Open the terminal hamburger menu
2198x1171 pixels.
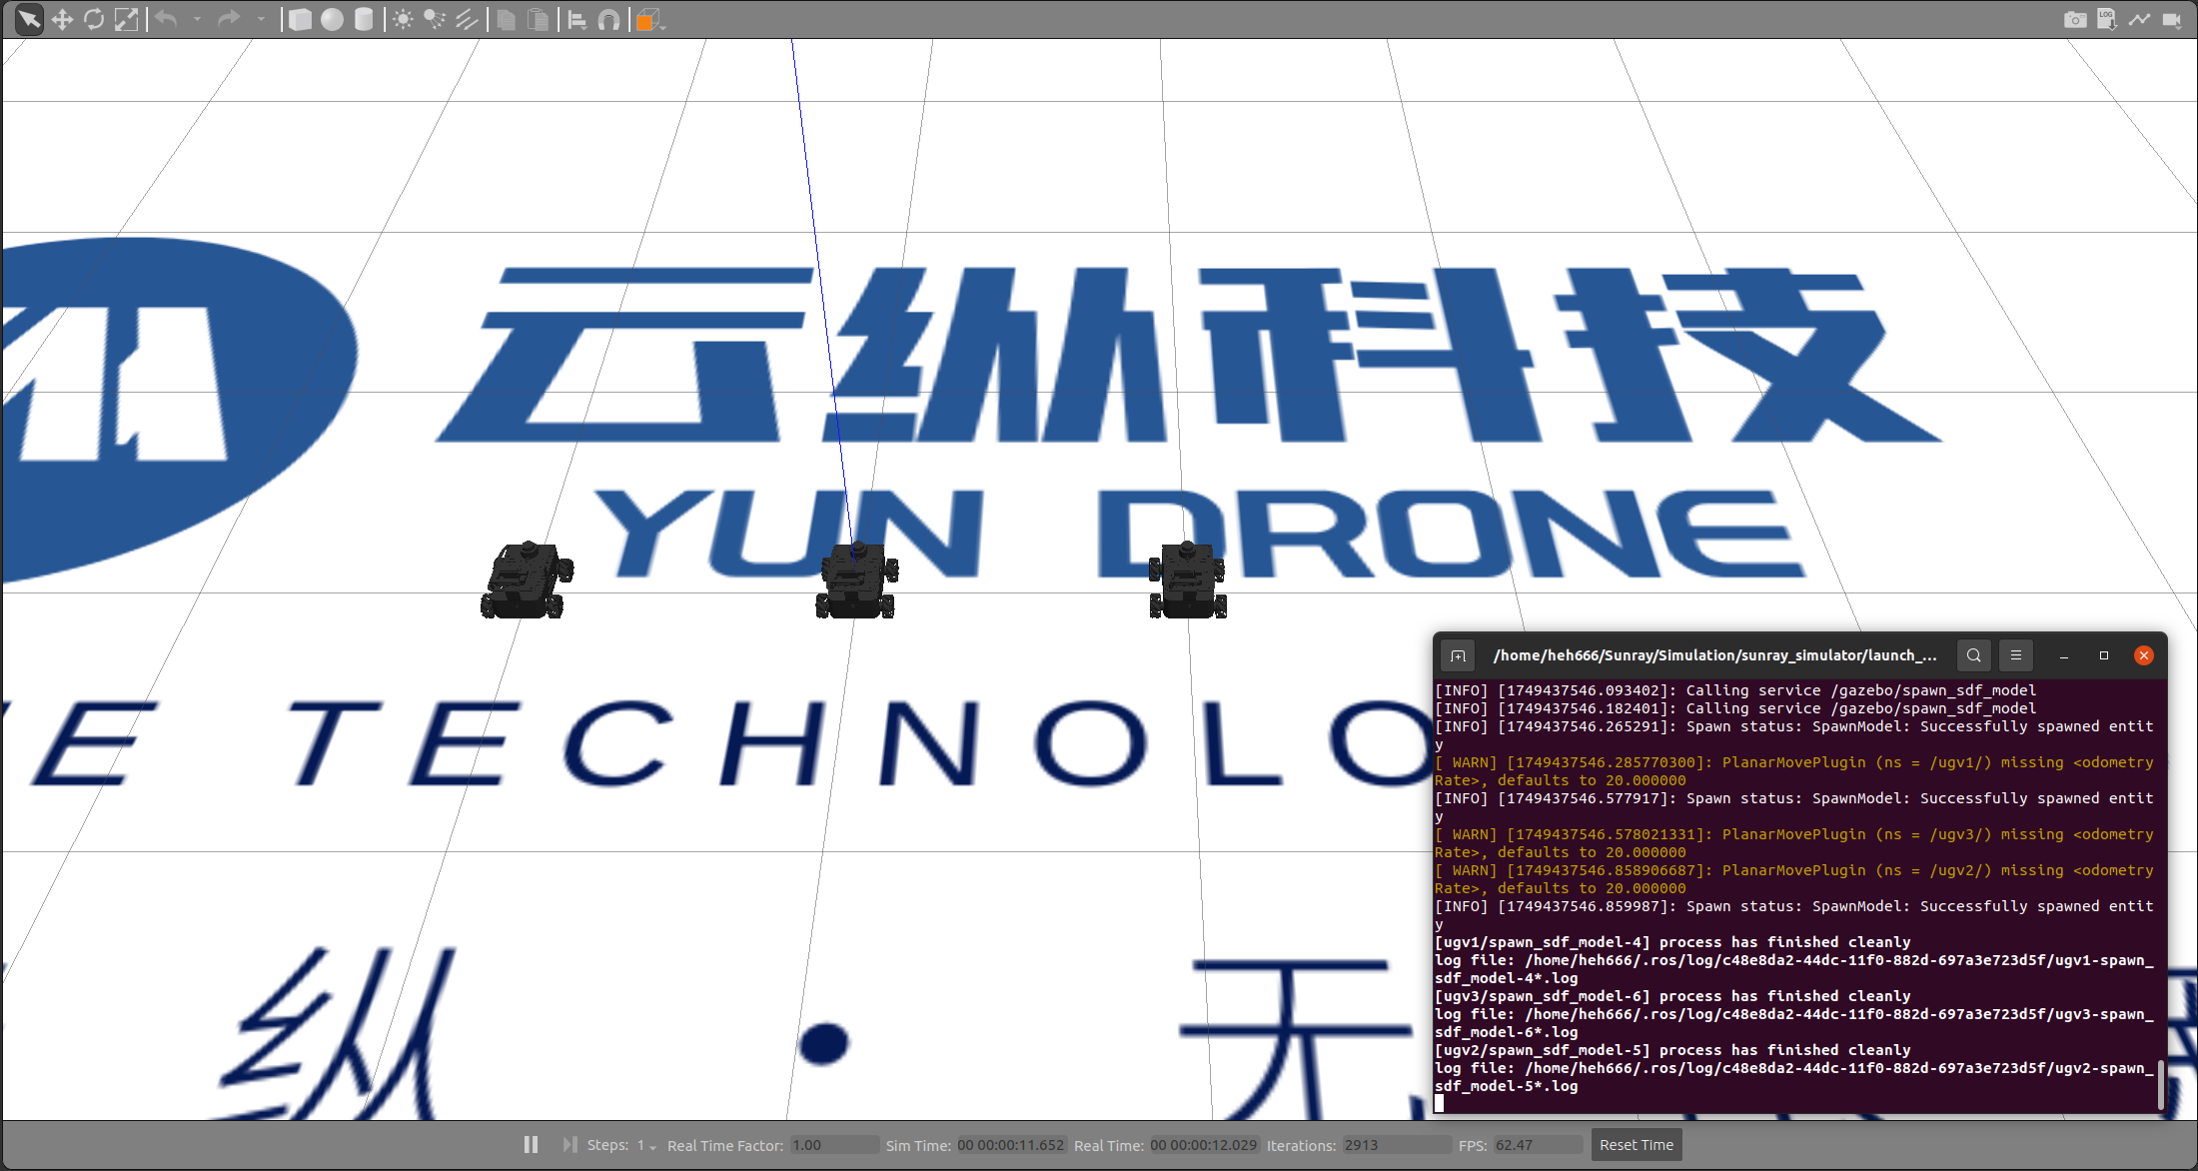pyautogui.click(x=2016, y=655)
